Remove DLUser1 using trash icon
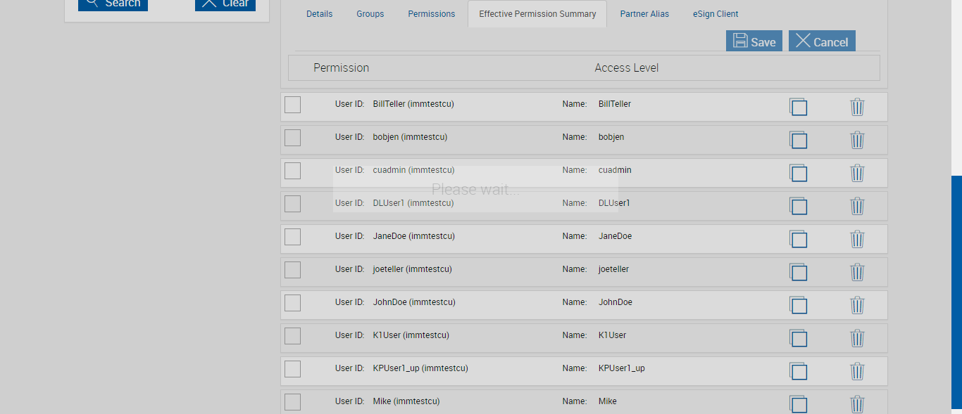This screenshot has width=962, height=414. click(857, 206)
